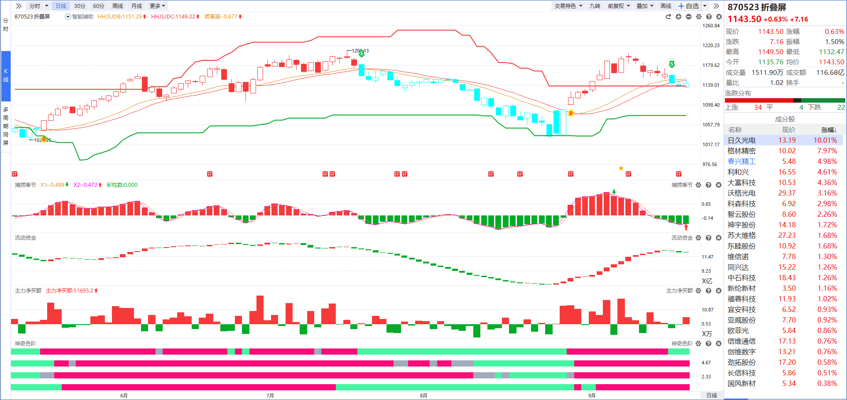Click the 成分股 section heading
The height and width of the screenshot is (400, 847).
(x=785, y=119)
